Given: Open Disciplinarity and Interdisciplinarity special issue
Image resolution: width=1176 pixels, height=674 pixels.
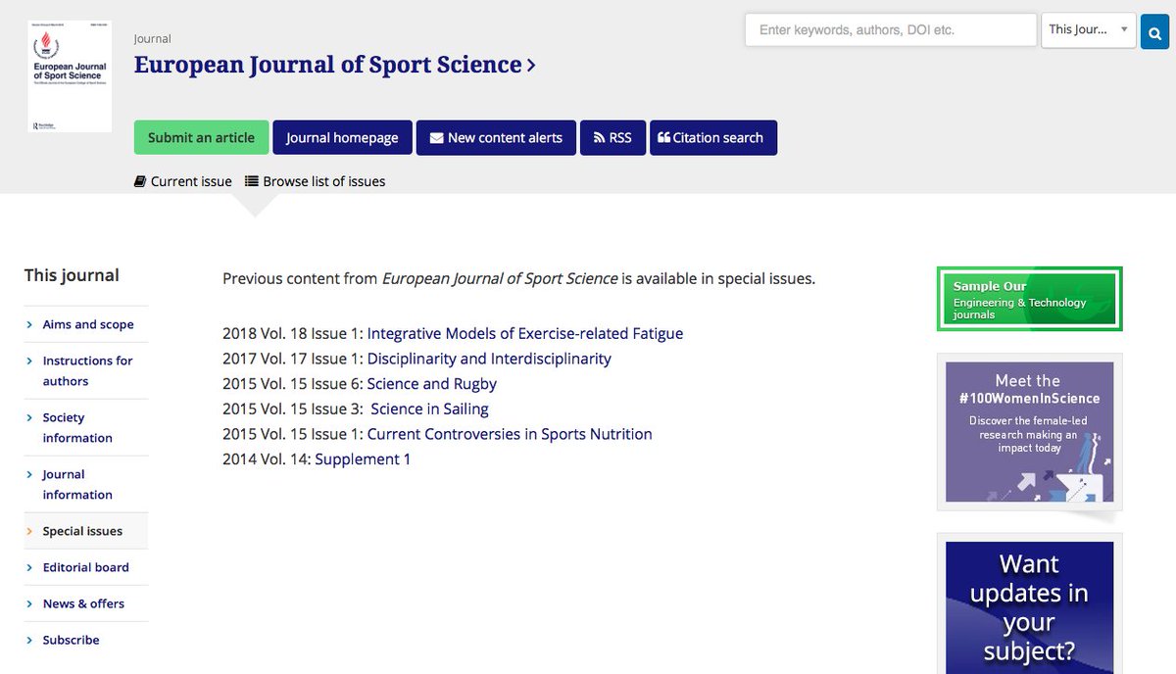Looking at the screenshot, I should point(489,359).
